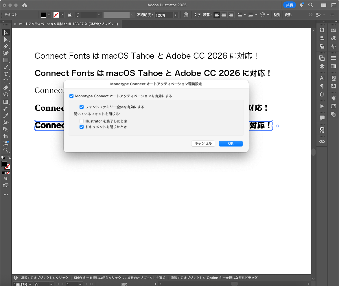339x286 pixels.
Task: Uncheck ドキュメントを閉じたとき option
Action: (x=82, y=127)
